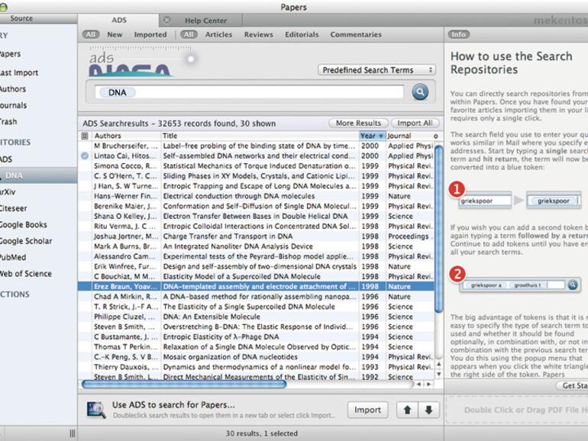Sort by the Journal column header
Image resolution: width=588 pixels, height=441 pixels.
coord(409,136)
